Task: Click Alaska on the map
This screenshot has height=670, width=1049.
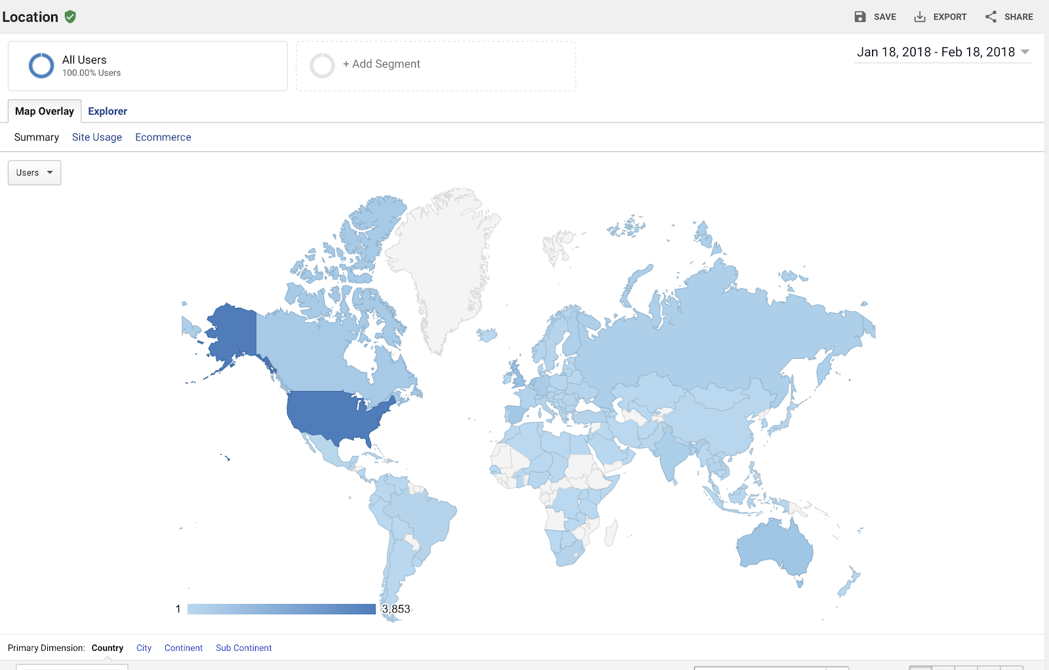Action: pyautogui.click(x=233, y=331)
